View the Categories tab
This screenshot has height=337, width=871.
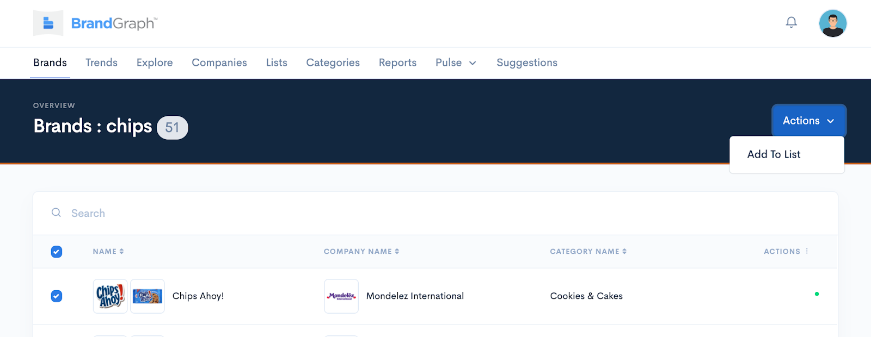333,63
